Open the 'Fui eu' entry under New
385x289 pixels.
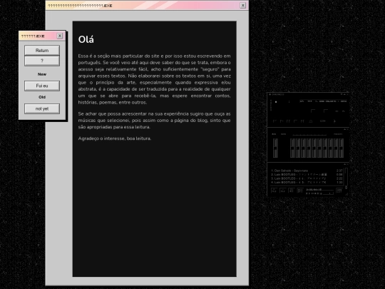42,86
